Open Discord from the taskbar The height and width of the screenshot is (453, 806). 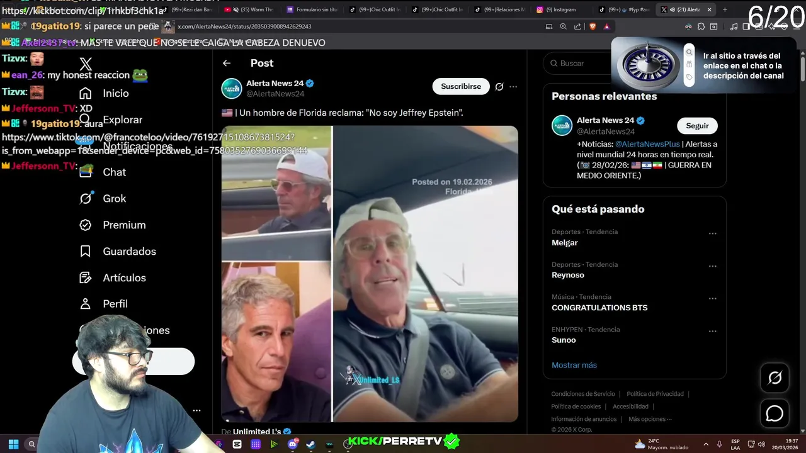(292, 444)
